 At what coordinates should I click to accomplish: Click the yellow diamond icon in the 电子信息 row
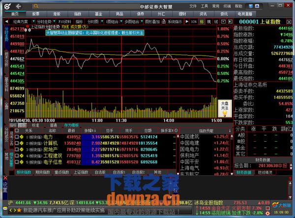tap(22, 162)
